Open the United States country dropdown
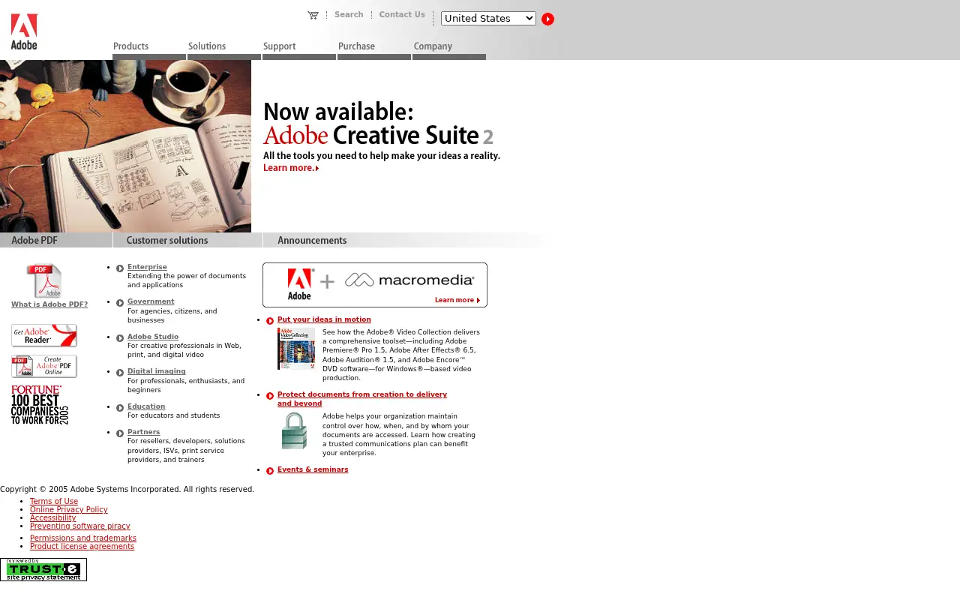 tap(488, 18)
